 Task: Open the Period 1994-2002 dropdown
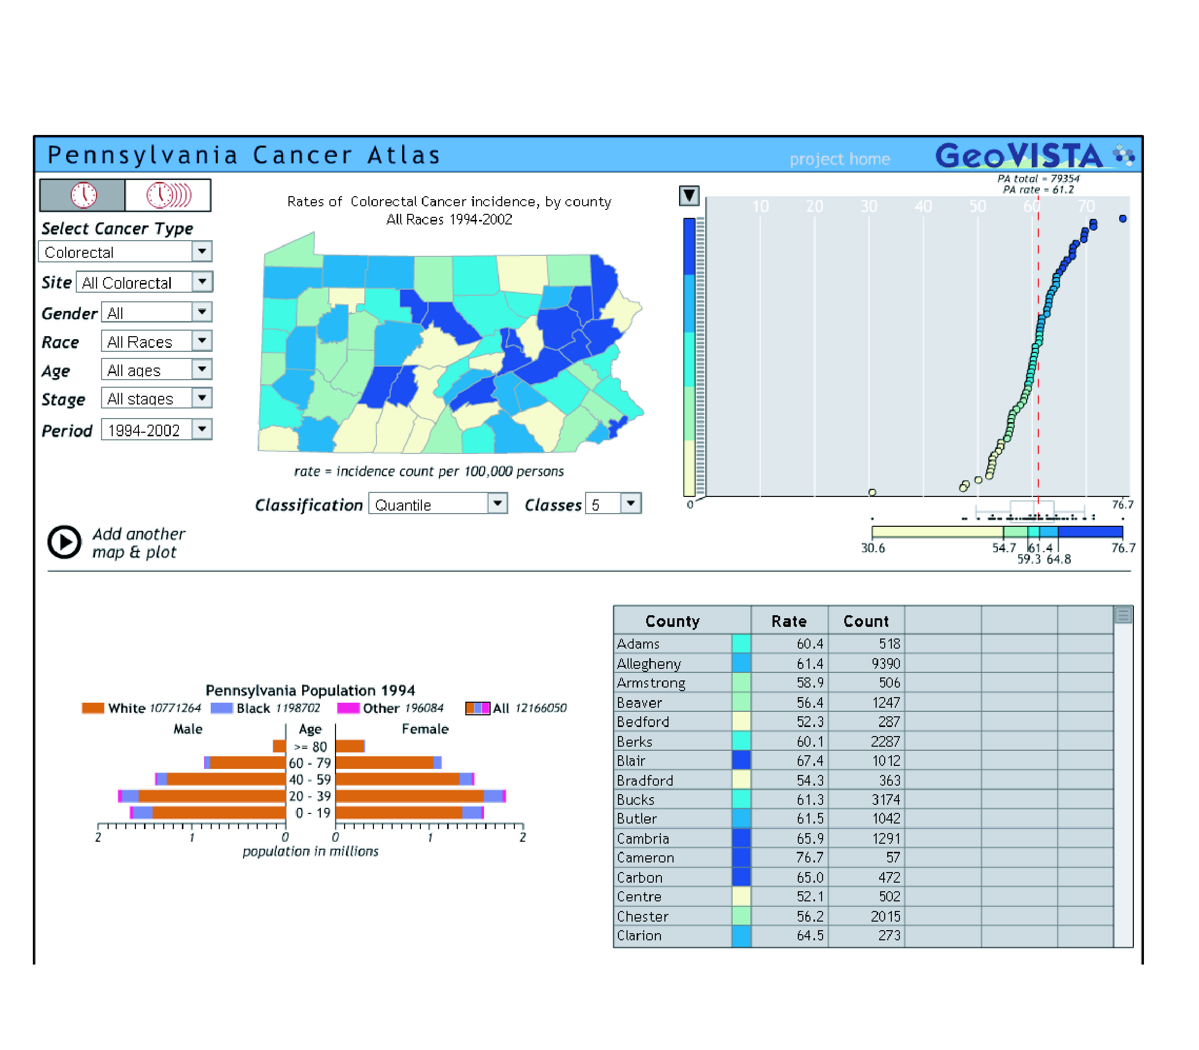point(157,430)
